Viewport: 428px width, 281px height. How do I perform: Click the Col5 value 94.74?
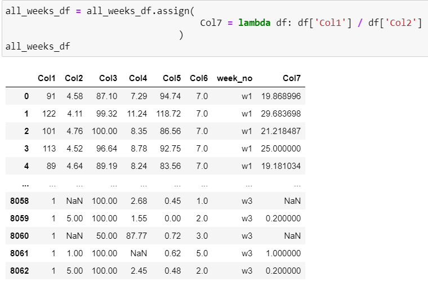[170, 96]
